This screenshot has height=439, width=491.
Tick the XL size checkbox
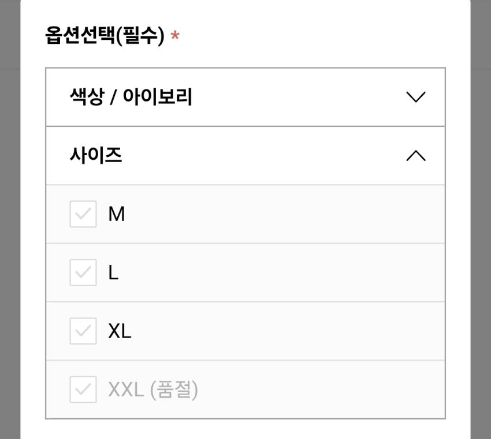(83, 331)
